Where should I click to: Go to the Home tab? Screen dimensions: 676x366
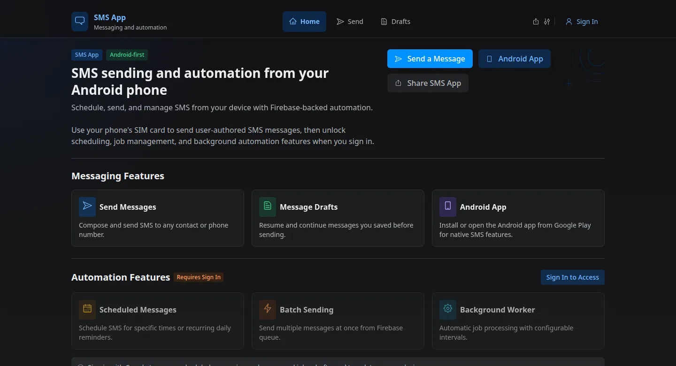pos(304,22)
